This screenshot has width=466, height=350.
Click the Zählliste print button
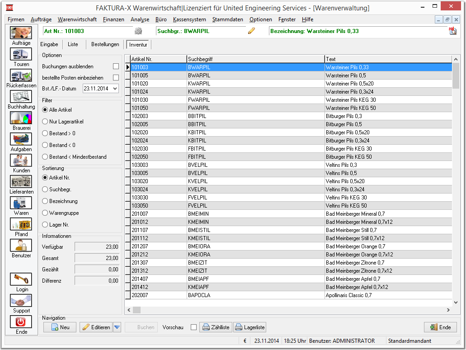click(216, 327)
